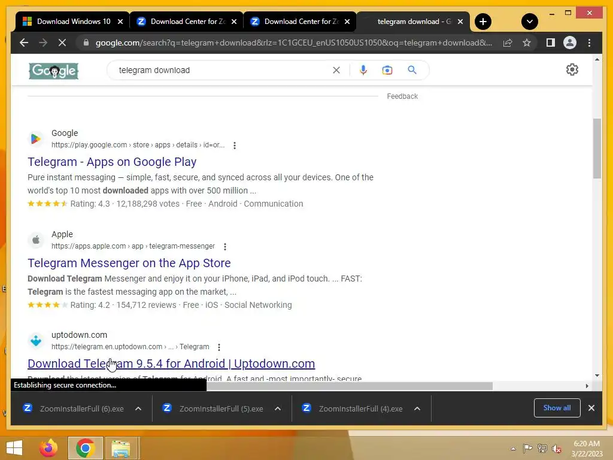View site information padlock icon
613x460 pixels.
coord(86,43)
